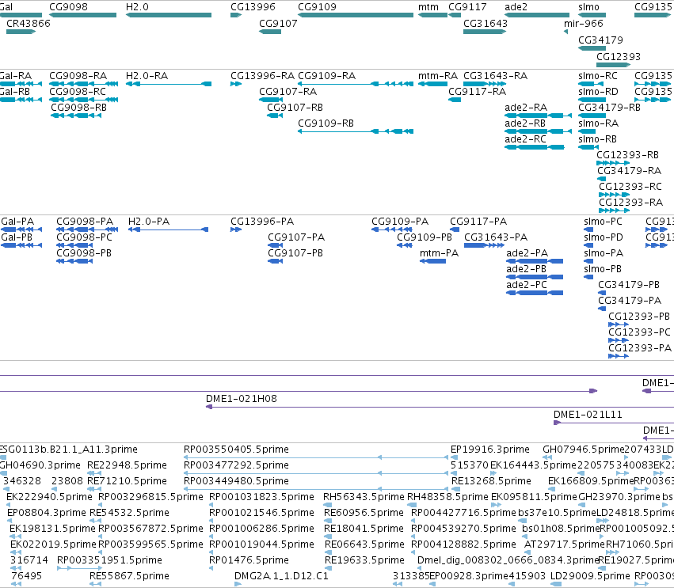Viewport: 674px width, 588px height.
Task: Select the Gal-RA transcript
Action: pos(21,84)
